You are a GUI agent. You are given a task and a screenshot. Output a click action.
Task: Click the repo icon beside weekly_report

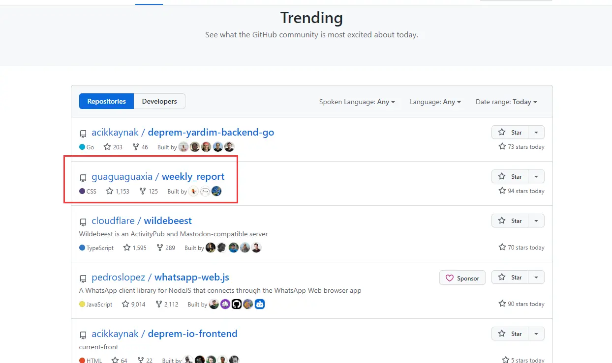coord(83,177)
